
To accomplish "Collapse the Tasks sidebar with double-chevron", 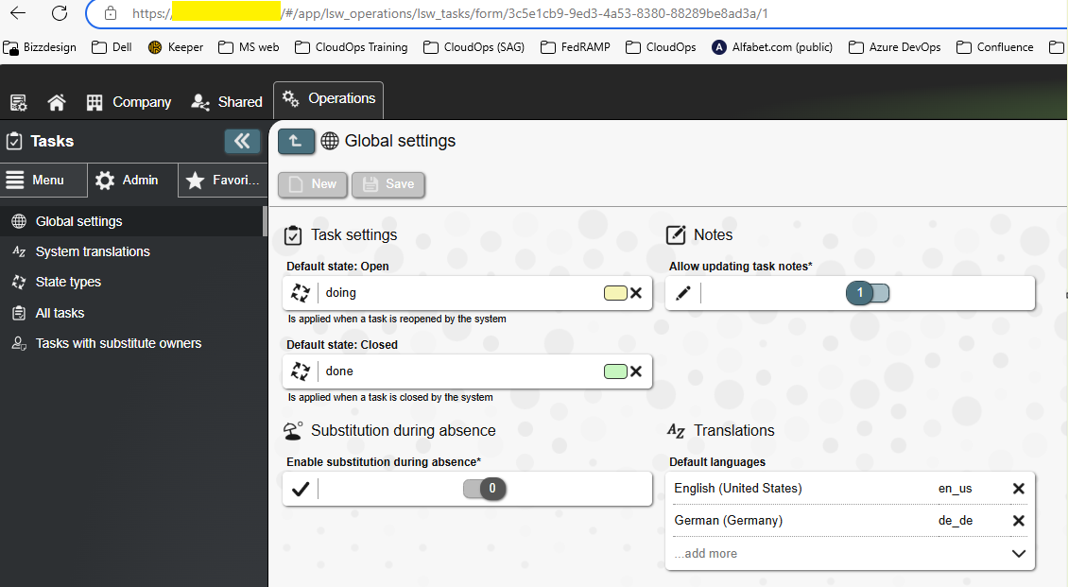I will (242, 141).
